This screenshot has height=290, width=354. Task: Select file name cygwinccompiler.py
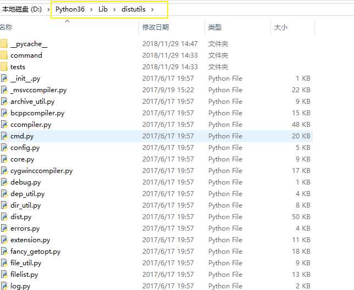(x=42, y=171)
